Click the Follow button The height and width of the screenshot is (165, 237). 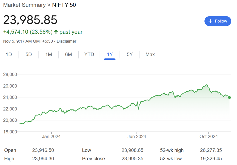tap(218, 21)
